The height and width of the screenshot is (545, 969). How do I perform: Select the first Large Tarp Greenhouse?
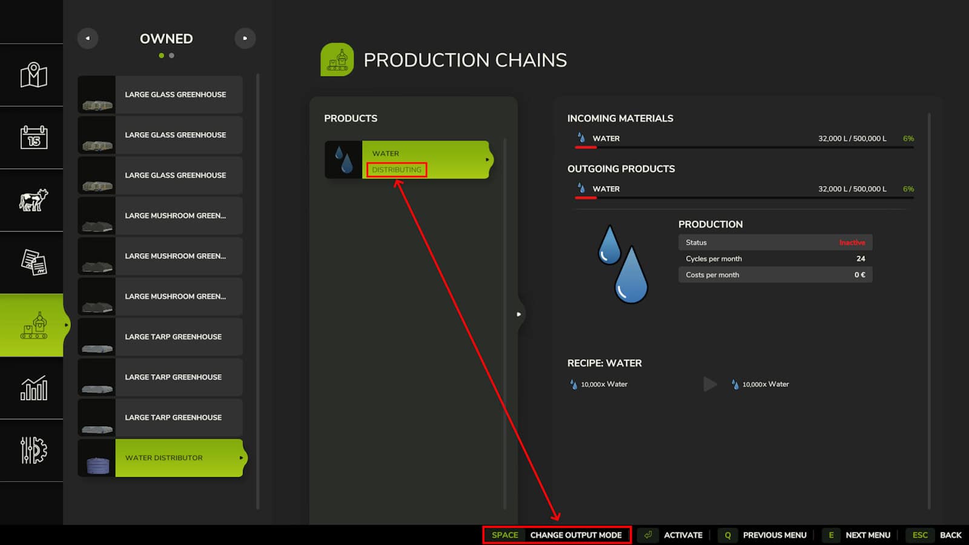tap(161, 337)
